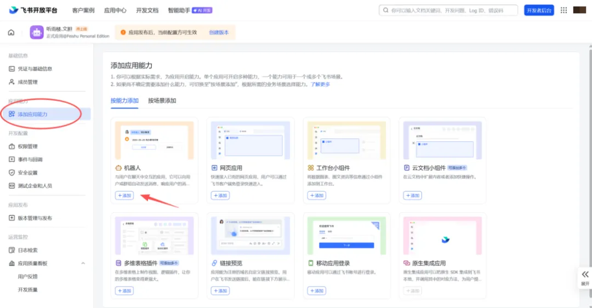Open 客户案例 in the top navigation

[x=83, y=10]
